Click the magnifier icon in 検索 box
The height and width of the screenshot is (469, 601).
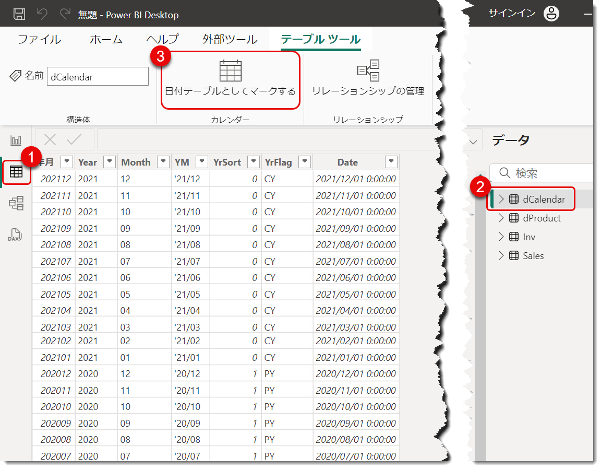505,173
